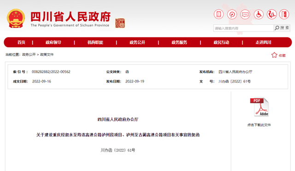The image size is (295, 171).
Task: Click the 收藏 favorite link text
Action: (x=282, y=55)
